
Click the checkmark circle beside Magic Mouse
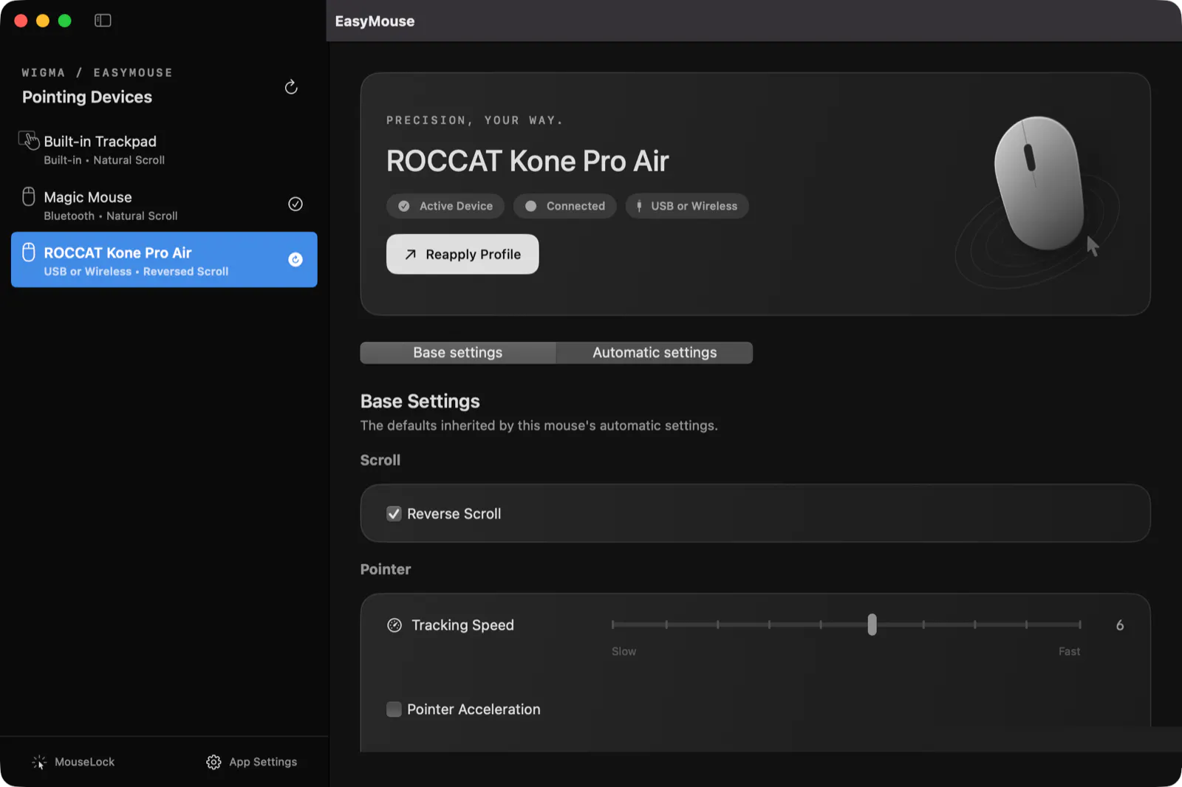[x=295, y=204]
